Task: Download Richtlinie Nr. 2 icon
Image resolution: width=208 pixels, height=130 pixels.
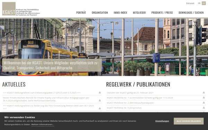Action: pyautogui.click(x=204, y=103)
